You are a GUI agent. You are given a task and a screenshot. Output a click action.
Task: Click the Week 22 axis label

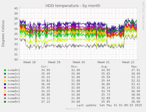(x=128, y=62)
